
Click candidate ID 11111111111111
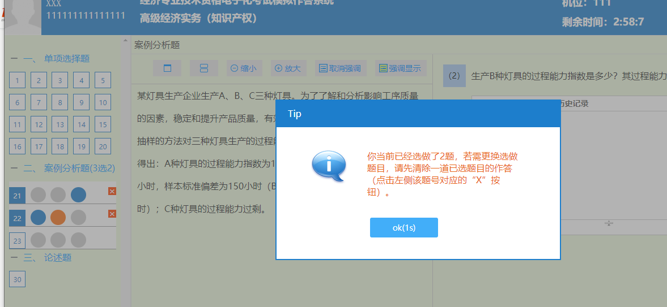86,16
